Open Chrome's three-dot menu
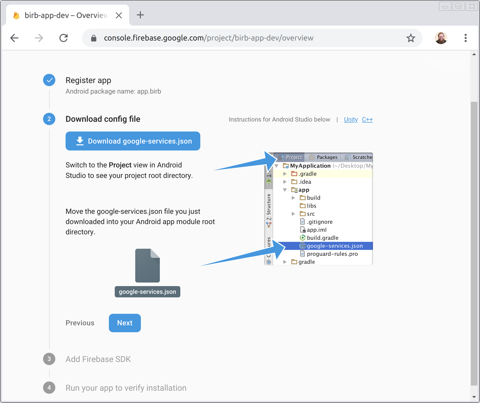 tap(466, 38)
